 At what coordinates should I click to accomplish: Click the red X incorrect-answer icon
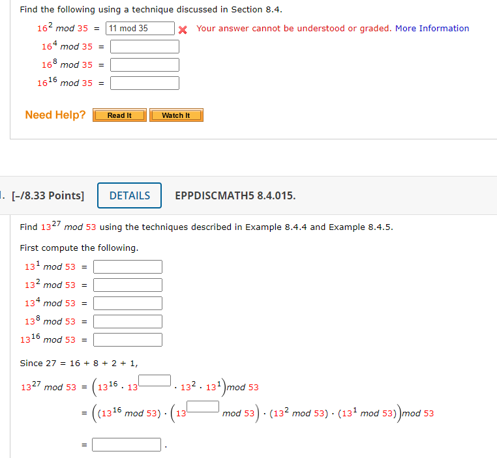tap(183, 30)
